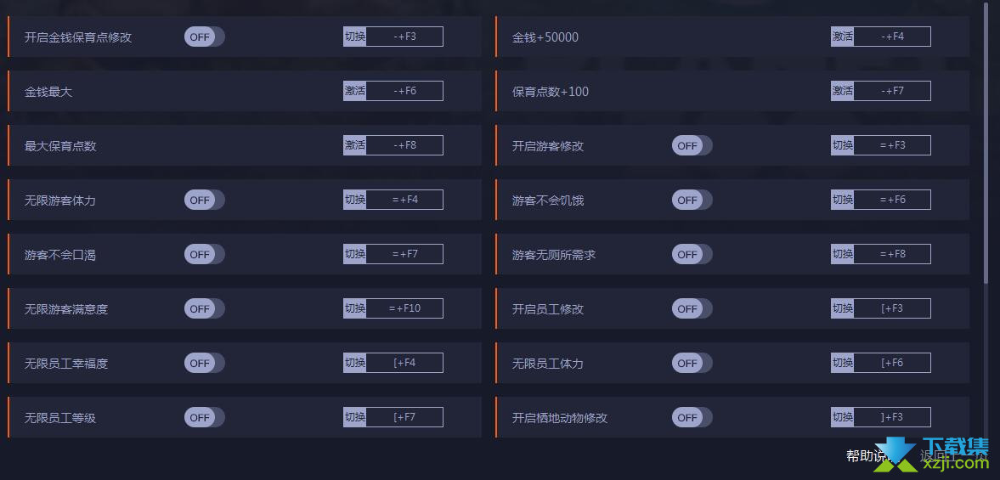Enable 无限员工幸福度 toggle
This screenshot has height=480, width=1000.
point(204,364)
